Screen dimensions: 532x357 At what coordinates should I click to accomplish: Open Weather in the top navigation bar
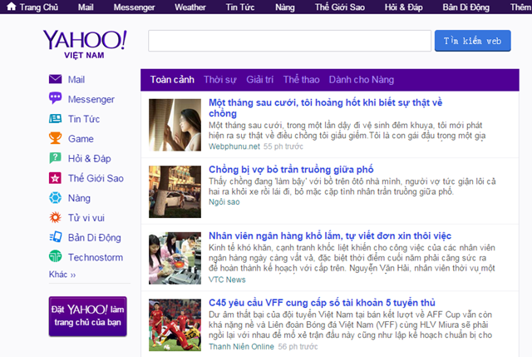[x=190, y=7]
